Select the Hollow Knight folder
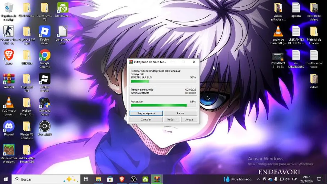The height and width of the screenshot is (184, 327). click(x=26, y=106)
